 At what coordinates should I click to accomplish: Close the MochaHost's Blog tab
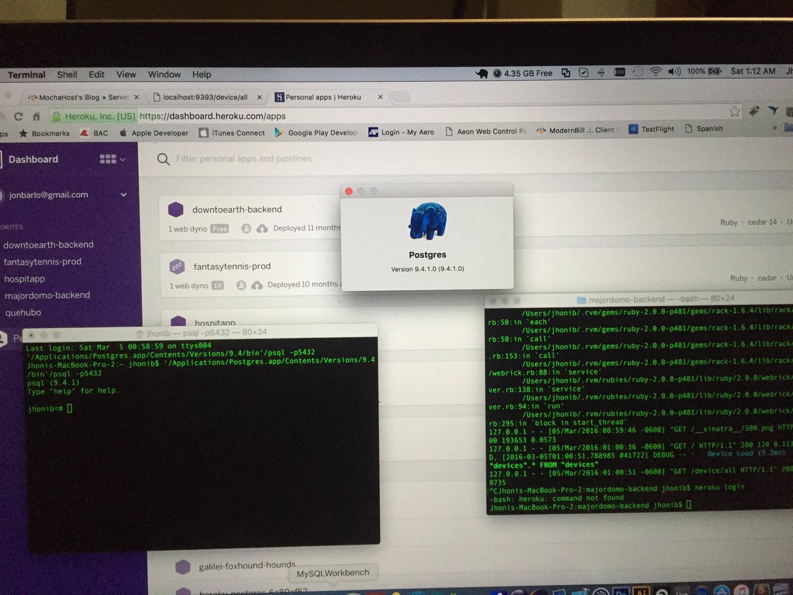137,97
